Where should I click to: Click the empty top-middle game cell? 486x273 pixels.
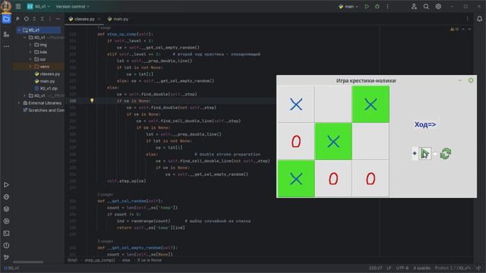[333, 104]
